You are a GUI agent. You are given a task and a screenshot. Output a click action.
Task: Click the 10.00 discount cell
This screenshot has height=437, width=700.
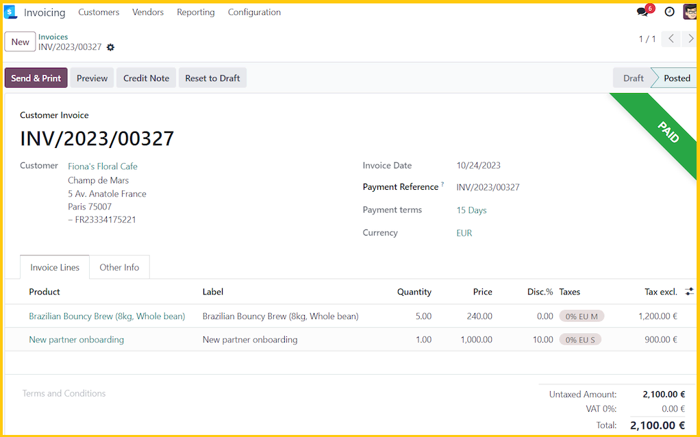point(543,340)
